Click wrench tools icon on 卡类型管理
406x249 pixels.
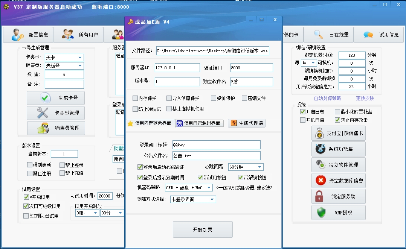tap(43, 113)
